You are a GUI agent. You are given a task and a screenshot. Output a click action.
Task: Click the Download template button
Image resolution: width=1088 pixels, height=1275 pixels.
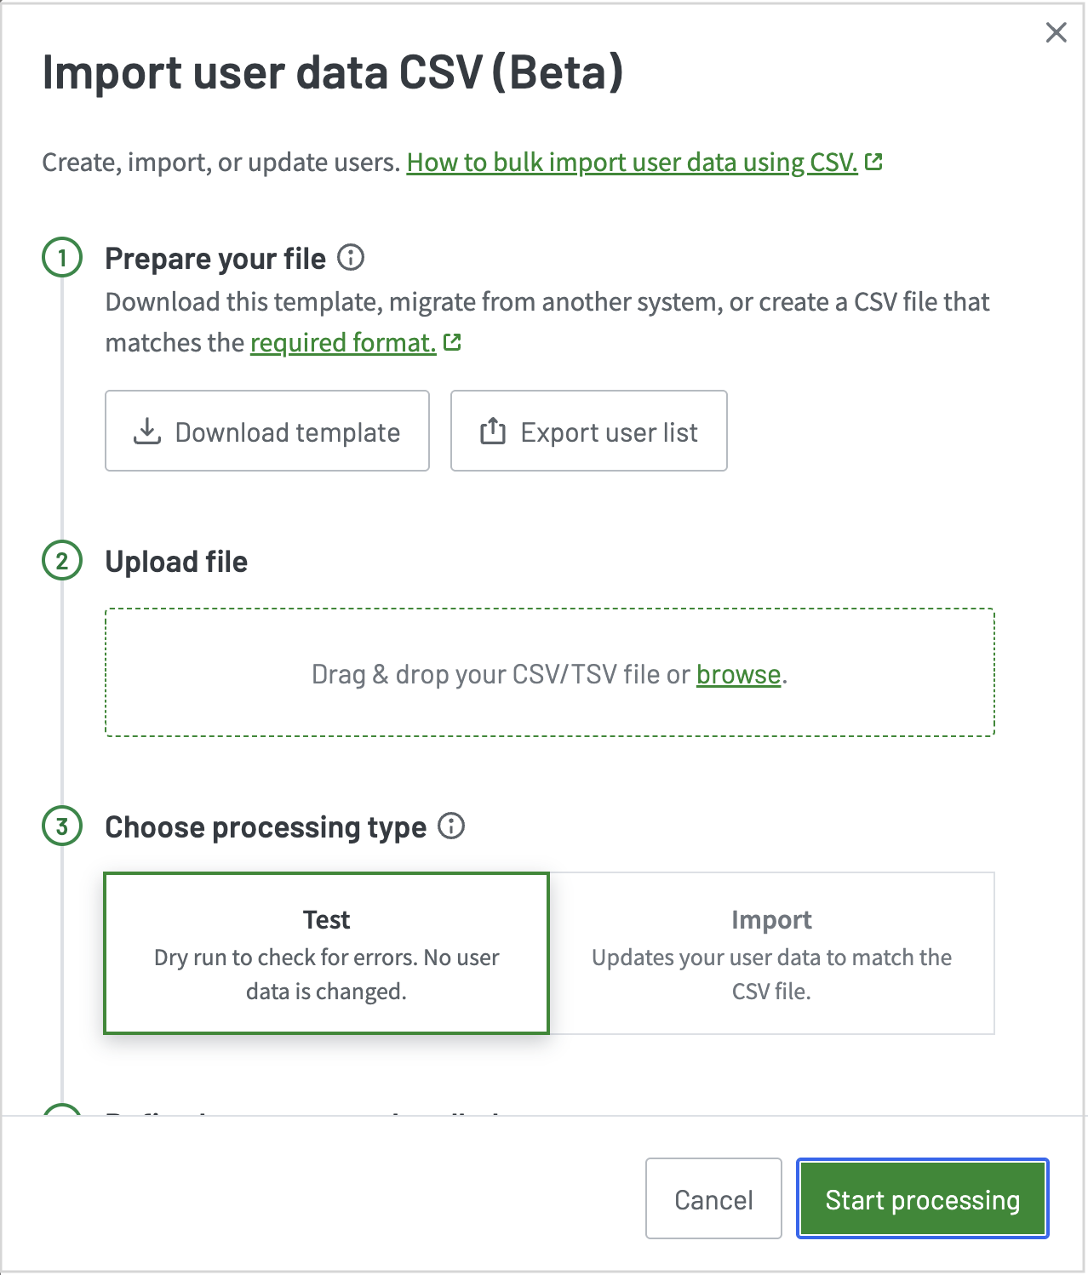[x=266, y=432]
